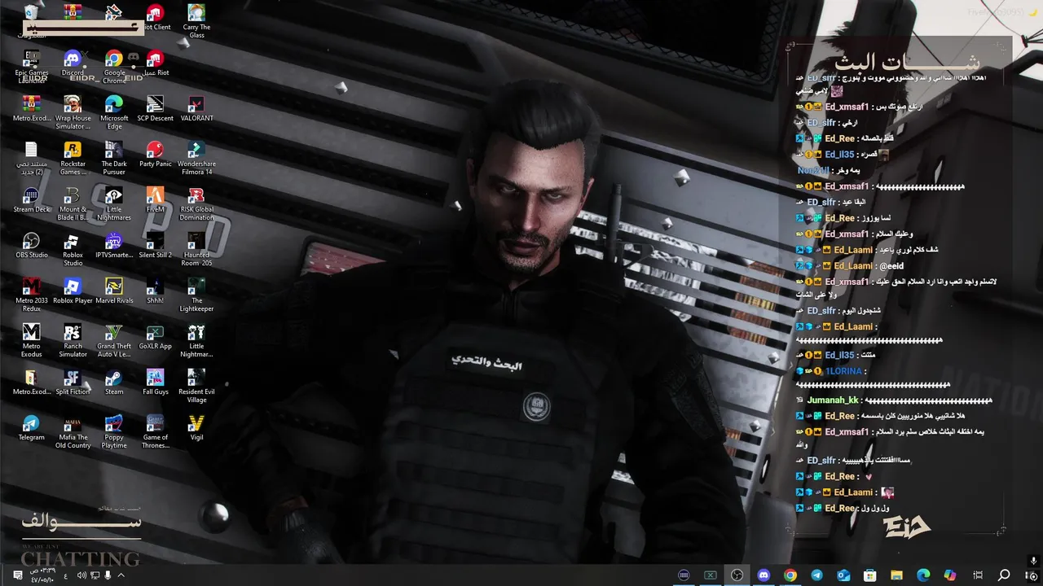Screen dimensions: 1043x586
Task: Open Task View from the taskbar
Action: pyautogui.click(x=978, y=575)
